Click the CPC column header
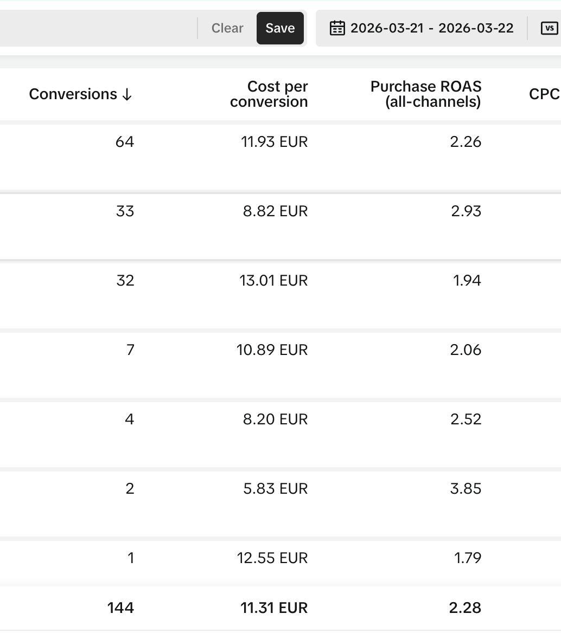The height and width of the screenshot is (633, 561). 544,94
